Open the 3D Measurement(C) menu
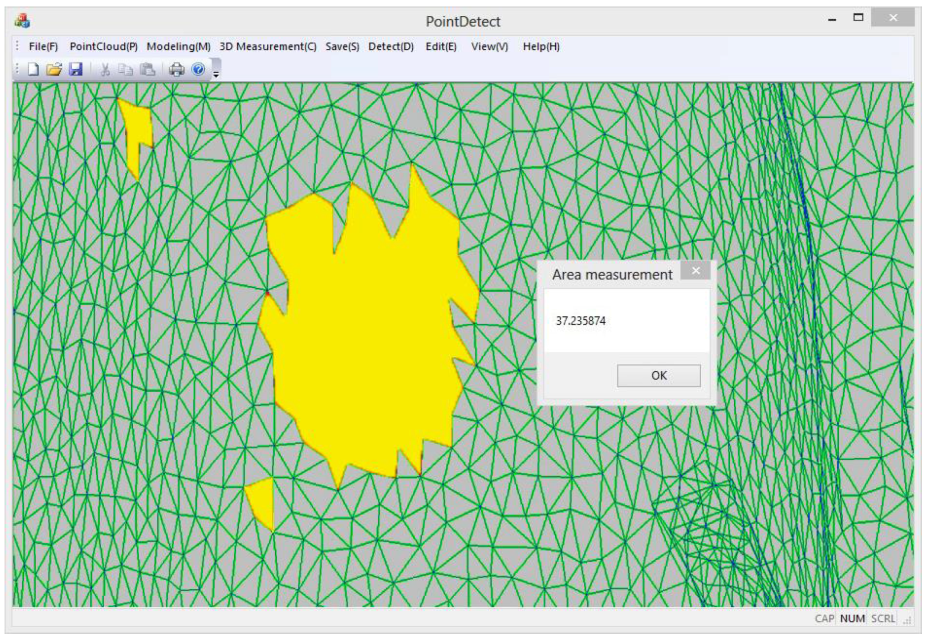The image size is (927, 638). [268, 47]
